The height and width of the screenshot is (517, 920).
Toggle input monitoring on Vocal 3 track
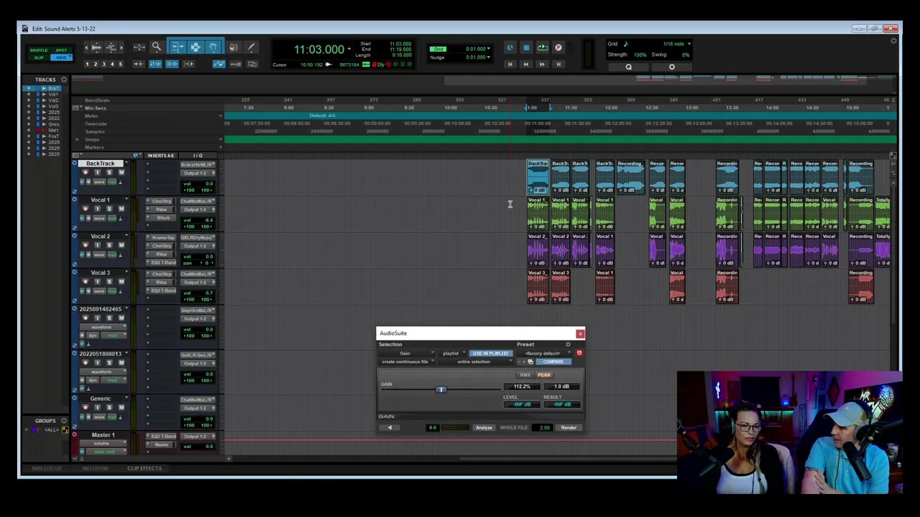(97, 281)
